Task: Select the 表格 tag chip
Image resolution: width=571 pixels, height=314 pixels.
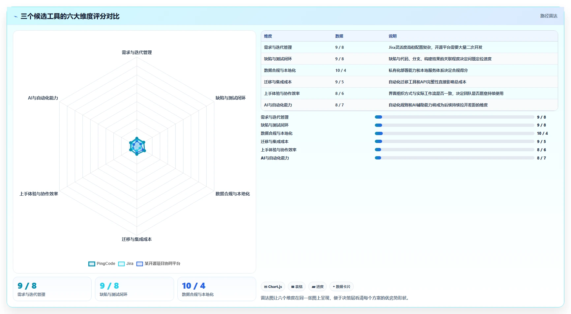Action: point(297,287)
